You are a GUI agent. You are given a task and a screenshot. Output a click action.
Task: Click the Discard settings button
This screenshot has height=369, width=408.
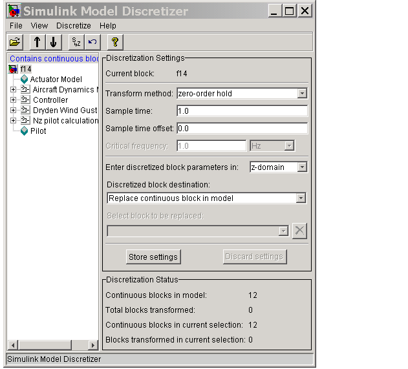pos(255,257)
